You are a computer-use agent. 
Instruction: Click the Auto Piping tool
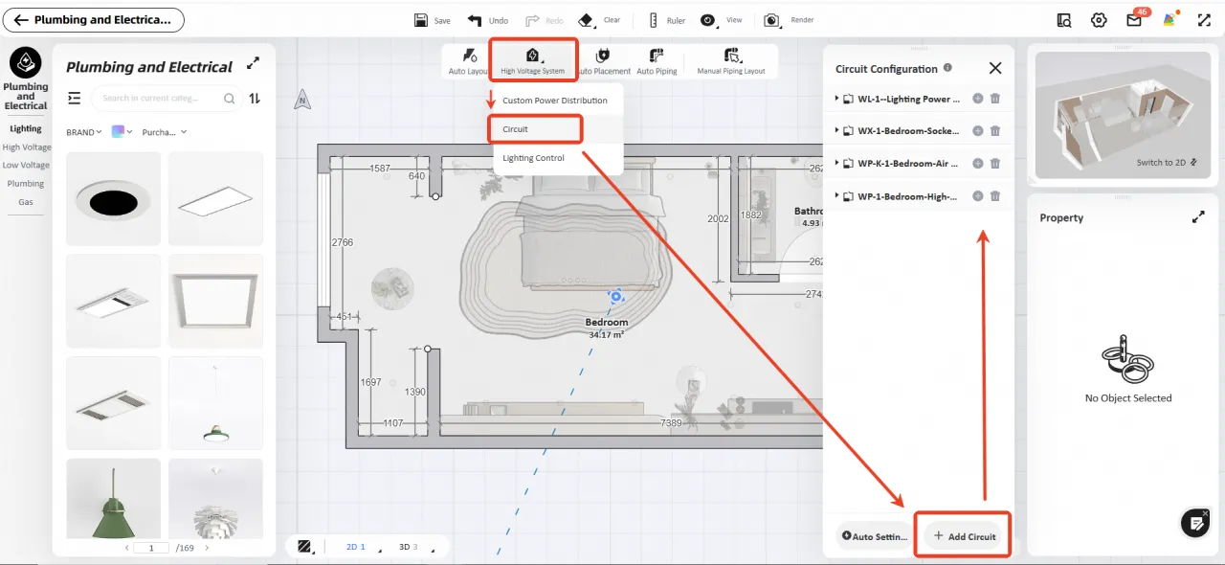657,60
